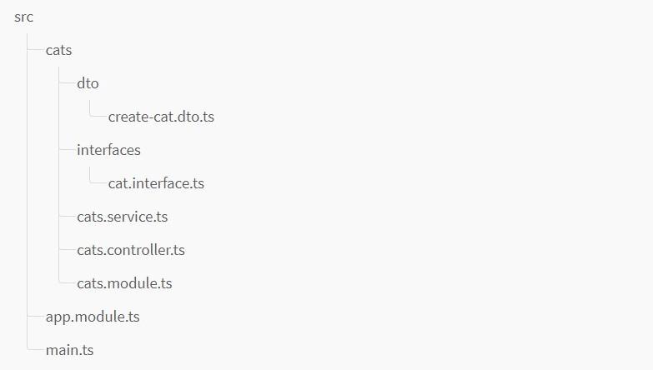Open the cats.module.ts file
This screenshot has height=370, width=653.
124,283
